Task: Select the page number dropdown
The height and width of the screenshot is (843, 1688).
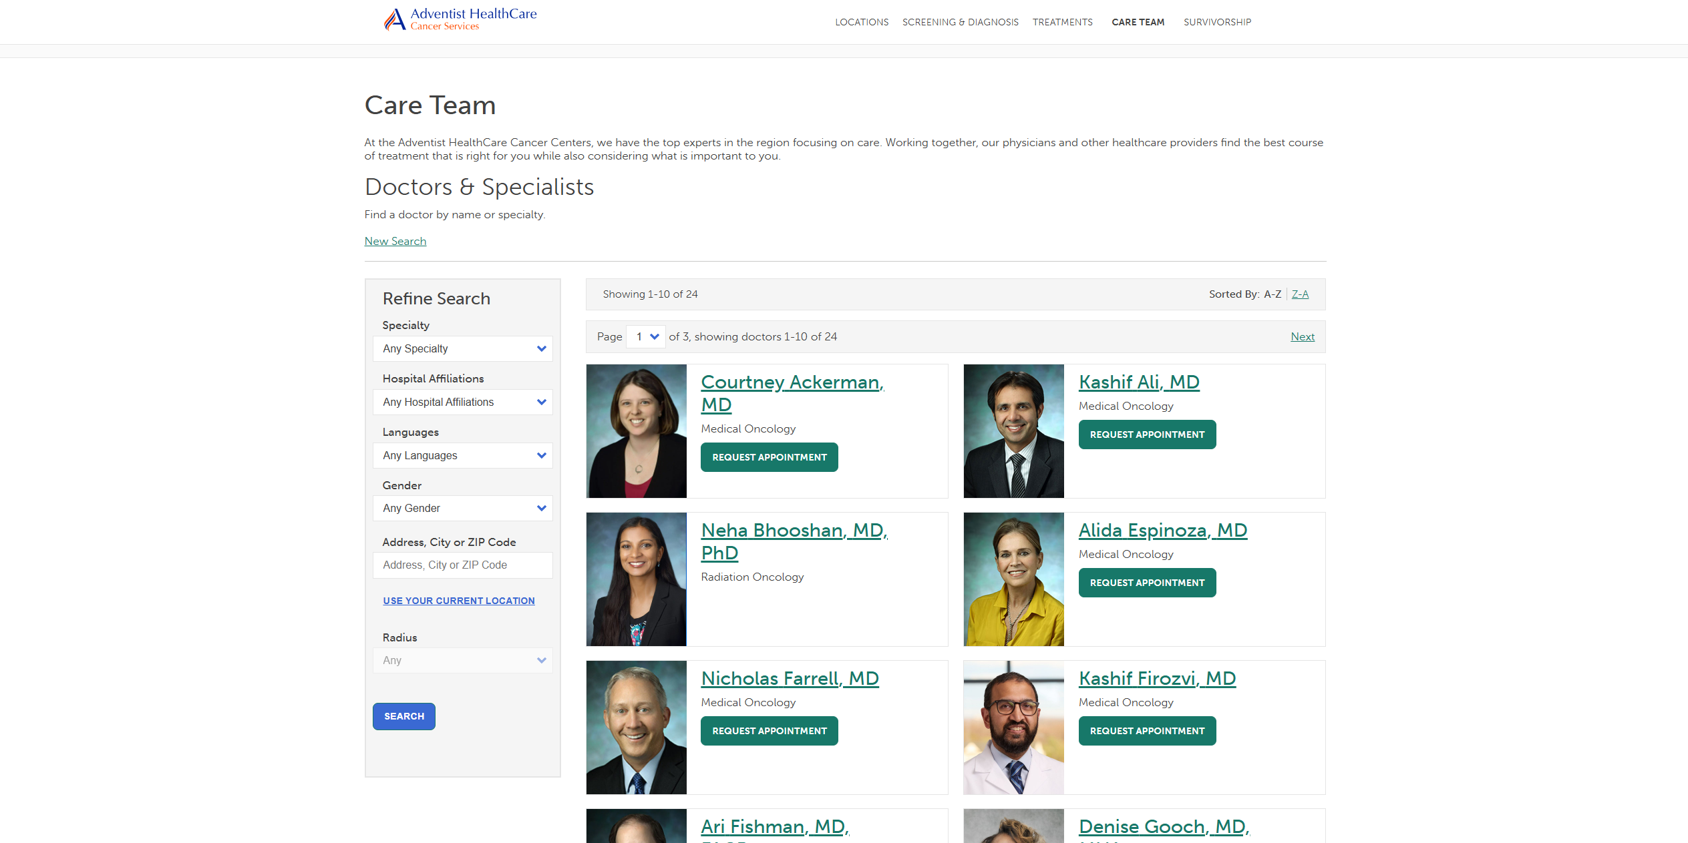Action: [x=646, y=336]
